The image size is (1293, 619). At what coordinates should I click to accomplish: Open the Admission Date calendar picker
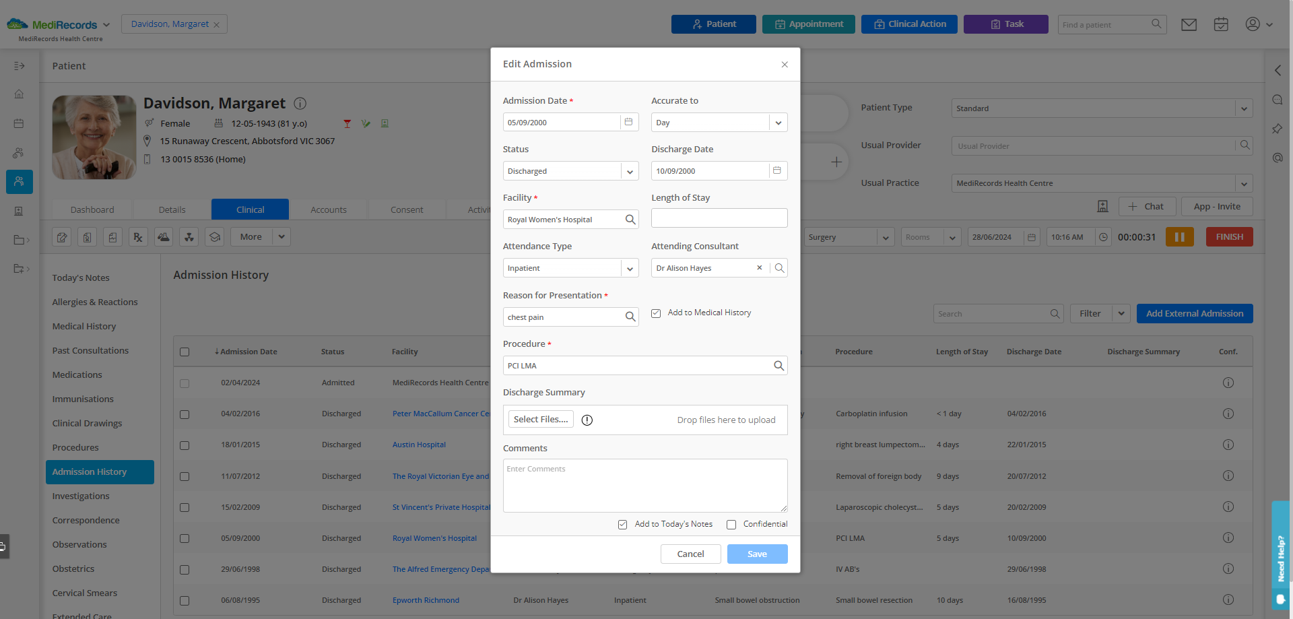point(628,122)
